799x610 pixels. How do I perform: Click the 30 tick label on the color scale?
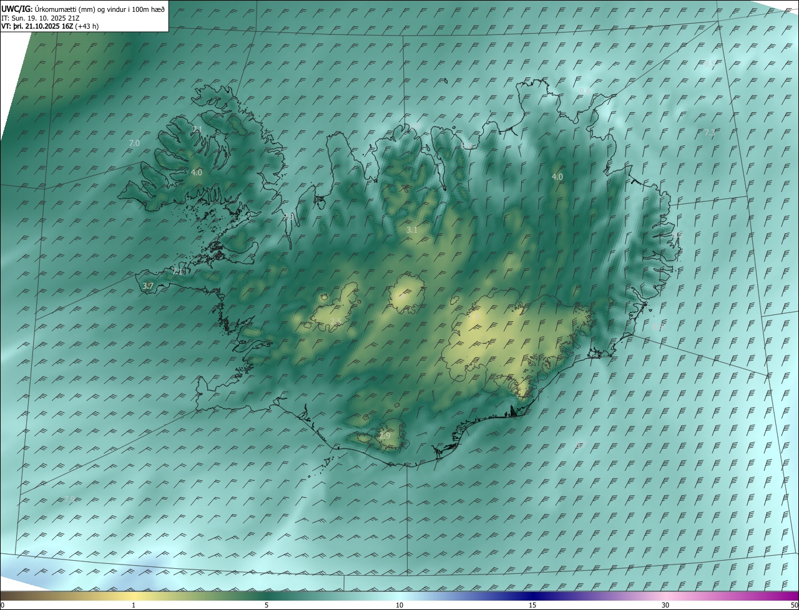pyautogui.click(x=665, y=605)
